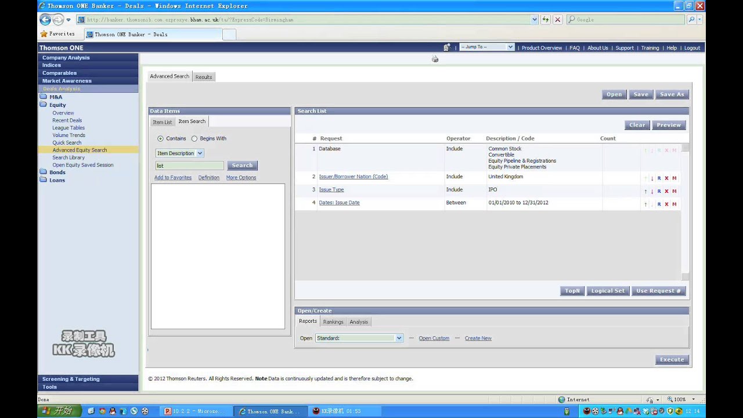
Task: Click the QQ penguin quick-launch icon
Action: [x=111, y=411]
